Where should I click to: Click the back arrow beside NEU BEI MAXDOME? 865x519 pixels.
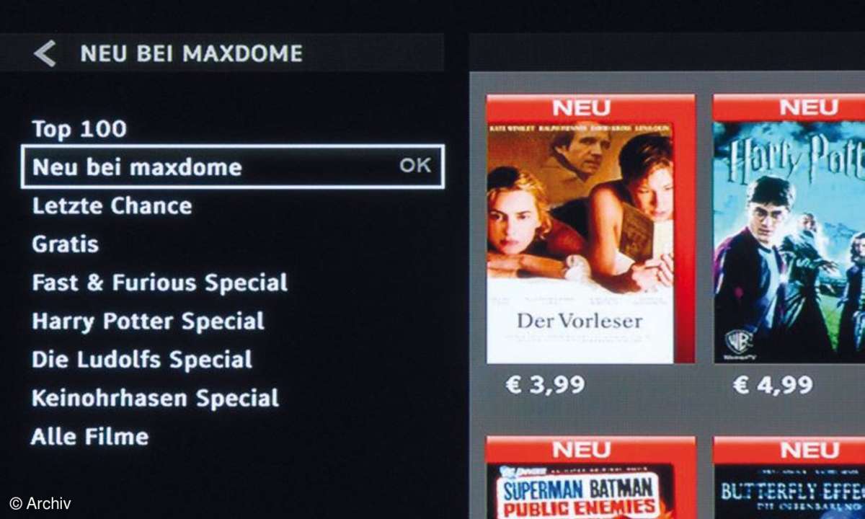(45, 53)
